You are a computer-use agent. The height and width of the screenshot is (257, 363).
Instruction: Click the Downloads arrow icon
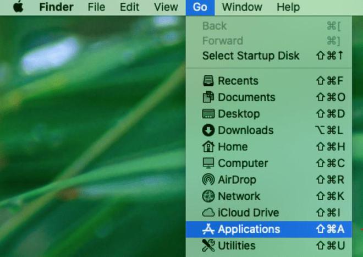(x=208, y=130)
